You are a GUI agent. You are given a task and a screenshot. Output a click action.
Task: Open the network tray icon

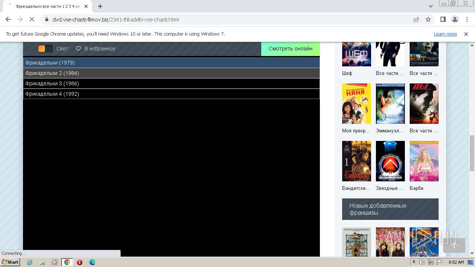[430, 262]
